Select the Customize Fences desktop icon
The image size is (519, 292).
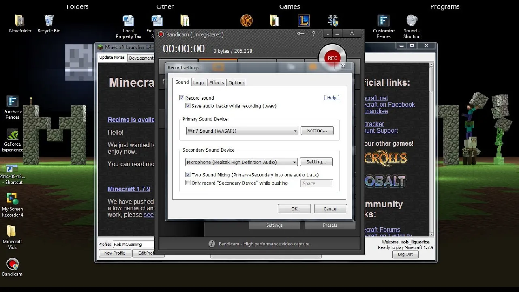point(384,27)
